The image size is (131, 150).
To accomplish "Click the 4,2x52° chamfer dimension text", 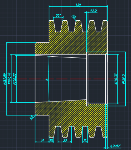I will [x=115, y=146].
